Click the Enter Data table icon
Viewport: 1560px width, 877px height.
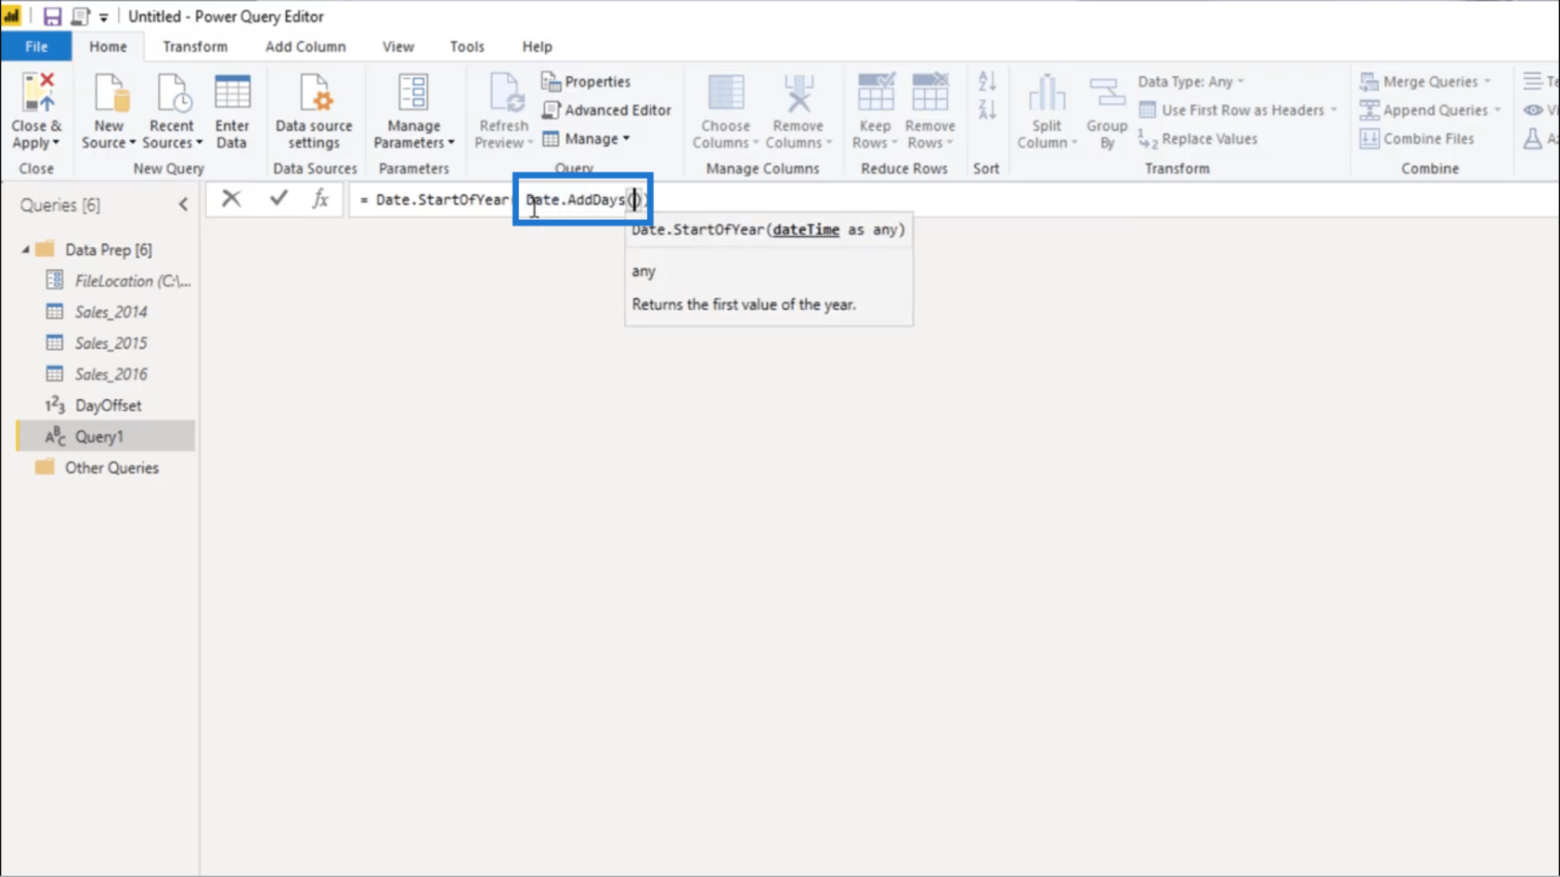(232, 93)
